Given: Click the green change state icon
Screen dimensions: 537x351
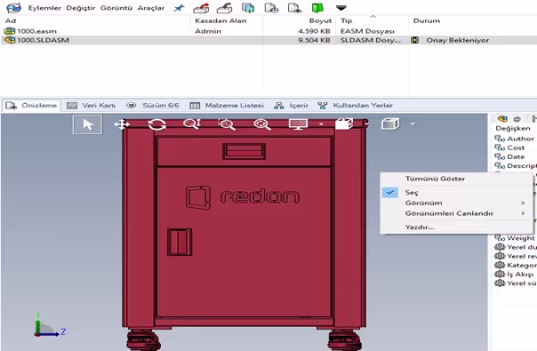Looking at the screenshot, I should [317, 7].
